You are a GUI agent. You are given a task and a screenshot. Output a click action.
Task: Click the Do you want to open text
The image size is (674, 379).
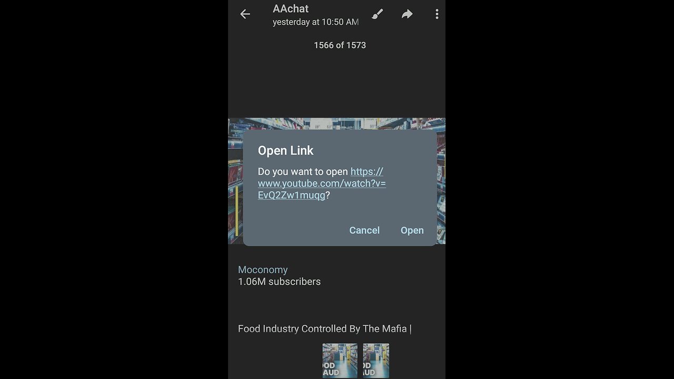point(303,172)
